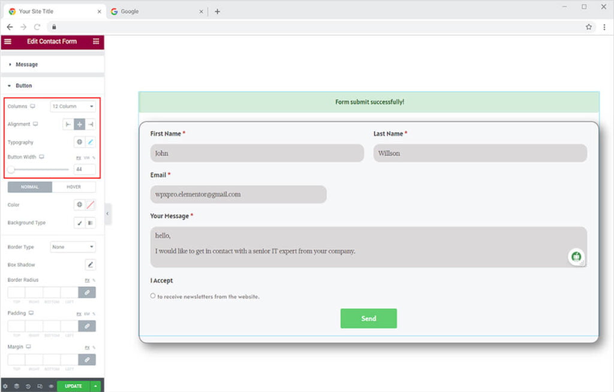Open page settings gear icon
The height and width of the screenshot is (392, 614).
[x=5, y=386]
